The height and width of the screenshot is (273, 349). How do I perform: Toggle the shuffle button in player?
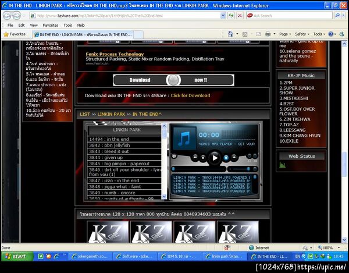[255, 155]
